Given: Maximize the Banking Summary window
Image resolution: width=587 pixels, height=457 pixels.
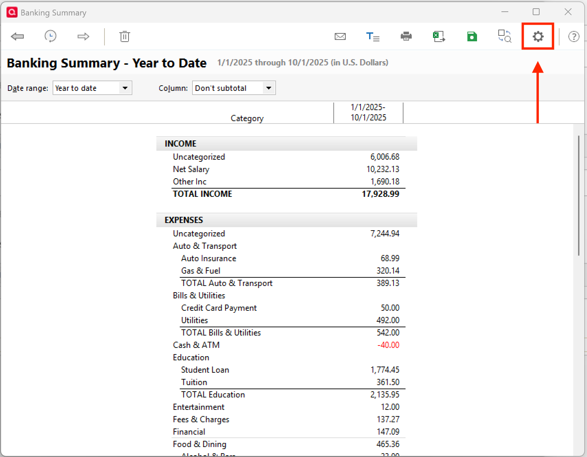Looking at the screenshot, I should [536, 12].
